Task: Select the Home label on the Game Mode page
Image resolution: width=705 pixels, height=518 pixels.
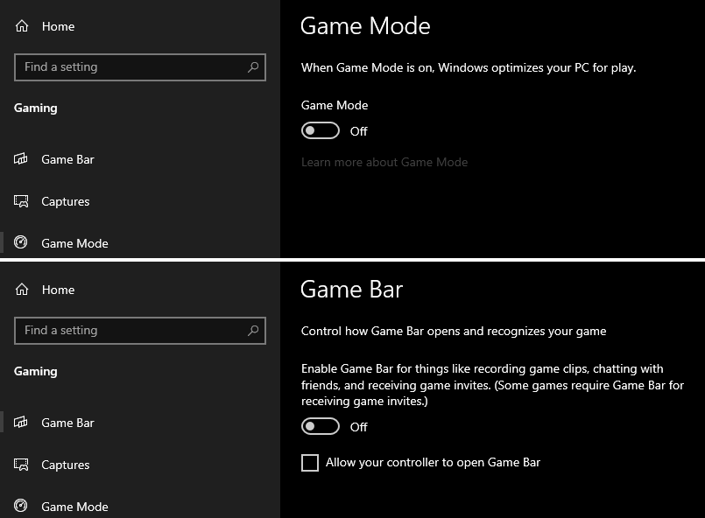Action: (58, 26)
